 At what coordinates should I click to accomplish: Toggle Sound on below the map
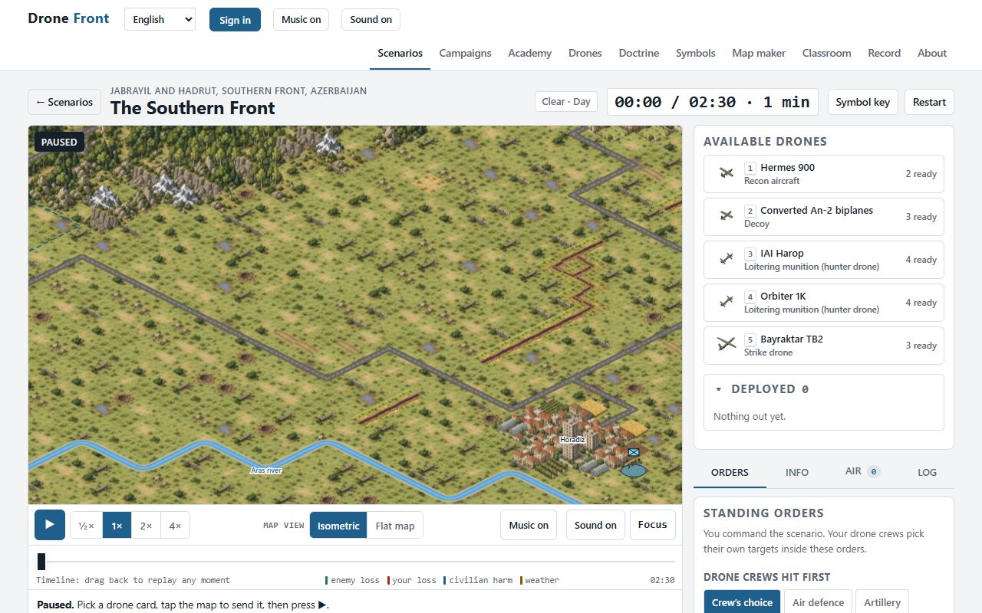(x=595, y=525)
